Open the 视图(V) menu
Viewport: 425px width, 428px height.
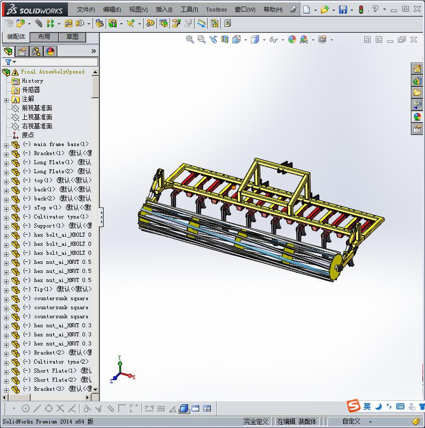pos(138,10)
